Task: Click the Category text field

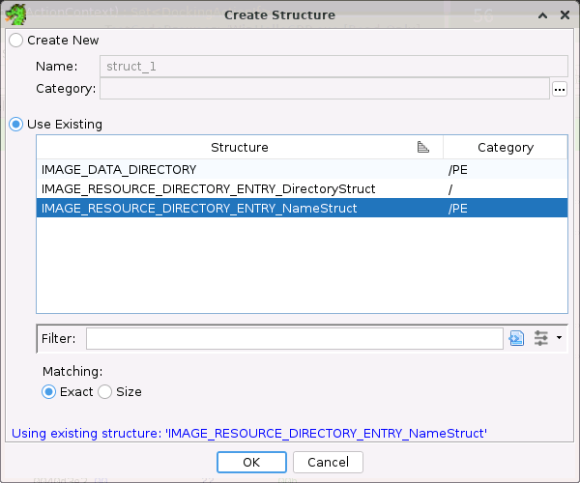Action: [x=324, y=90]
